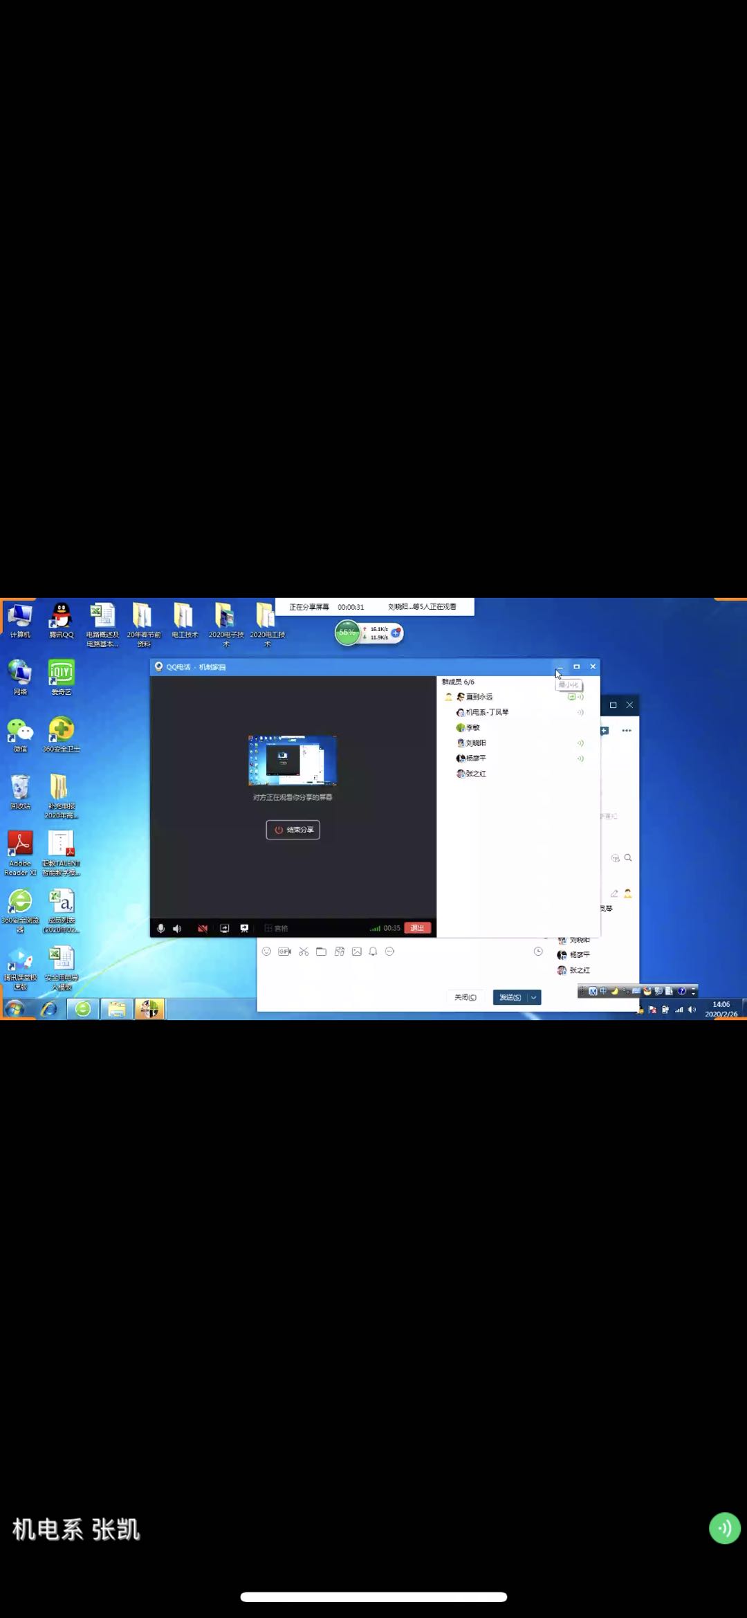Click the scissors screenshot icon
747x1618 pixels.
click(304, 952)
